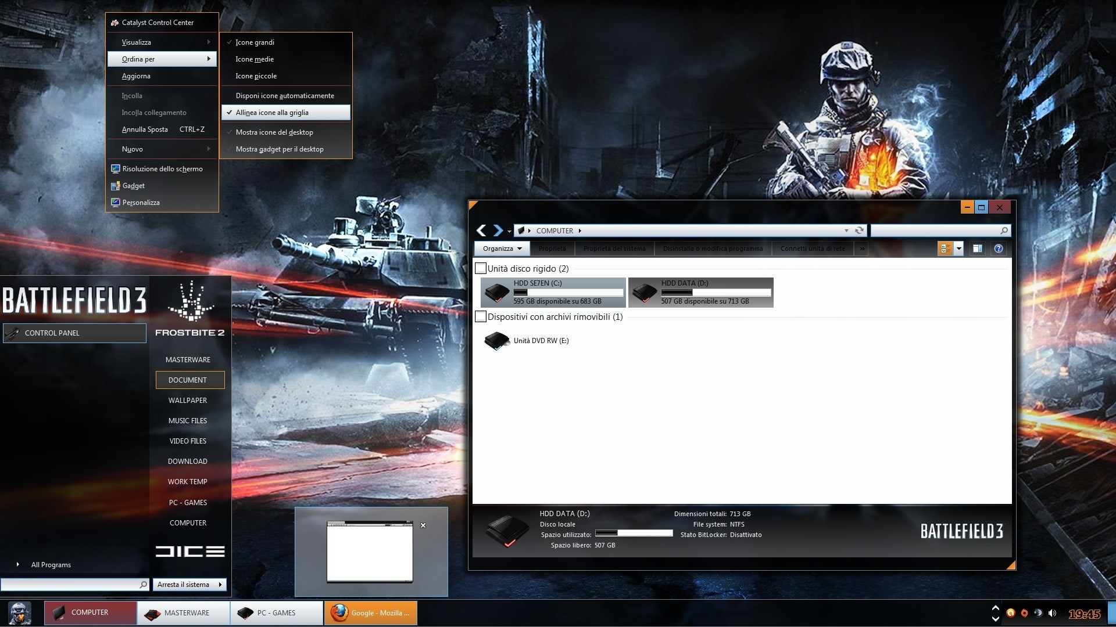Screen dimensions: 1116x627
Task: Click the search magnifier in Explorer window
Action: click(1004, 230)
